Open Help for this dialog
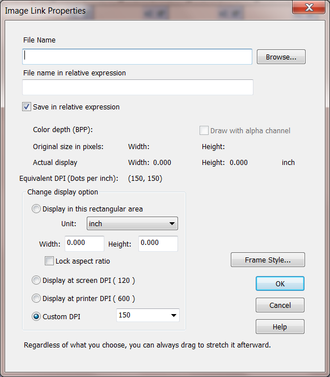This screenshot has height=377, width=330. (x=280, y=327)
